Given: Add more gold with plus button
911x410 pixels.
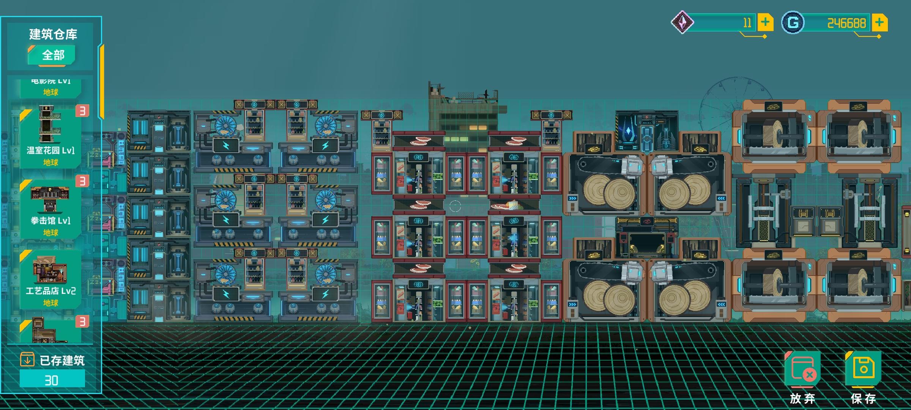Looking at the screenshot, I should (x=879, y=22).
